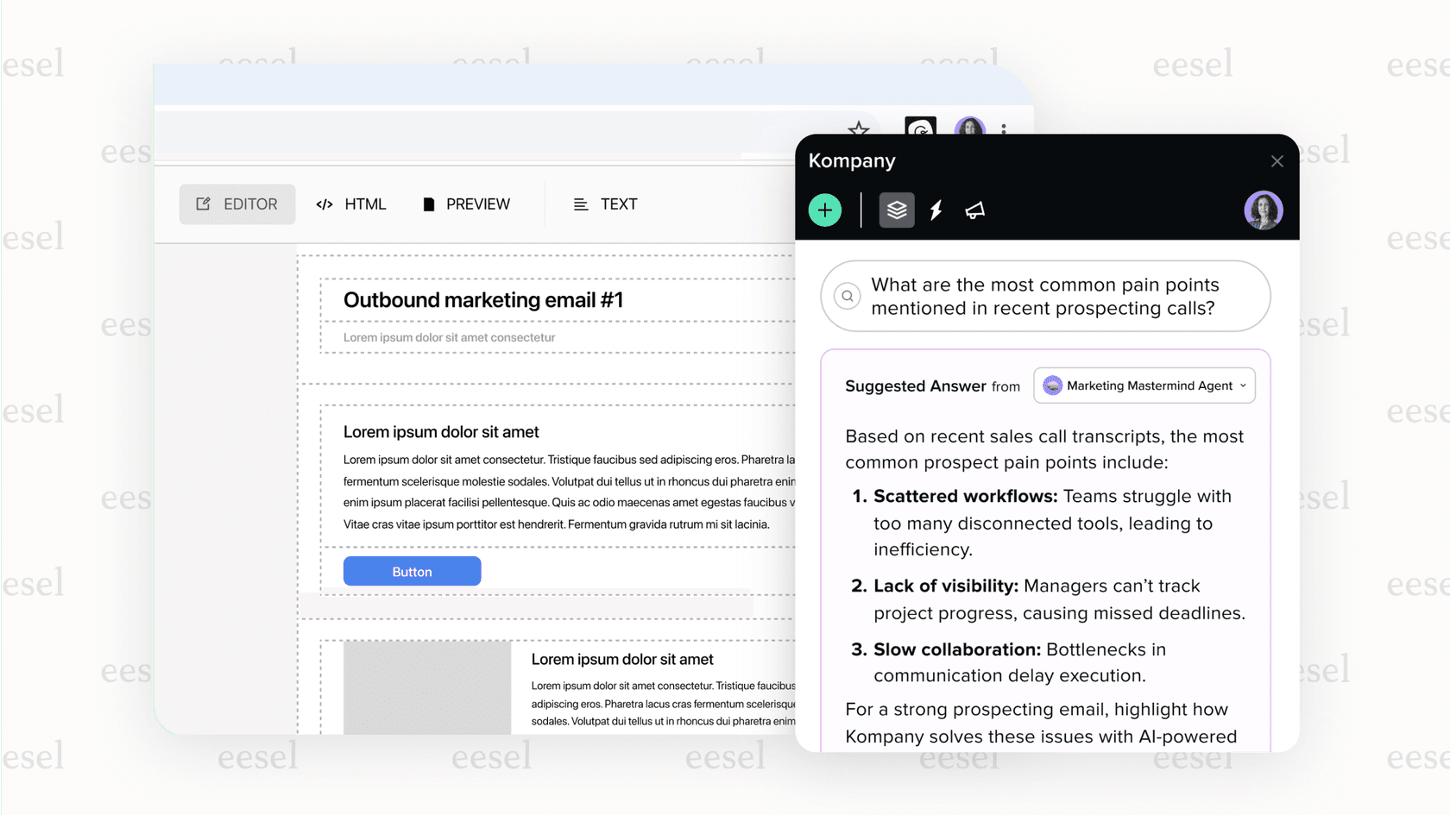Click the browser extension icon near the address bar
Viewport: 1450px width, 815px height.
click(x=920, y=129)
